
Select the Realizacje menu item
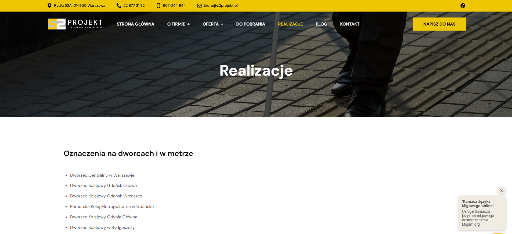290,24
